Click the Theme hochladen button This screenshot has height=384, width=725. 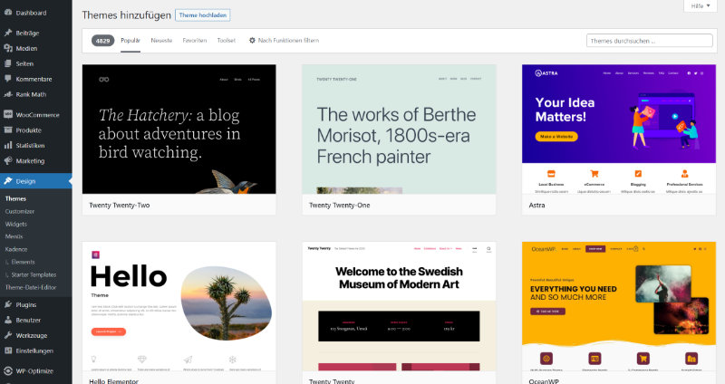[203, 15]
